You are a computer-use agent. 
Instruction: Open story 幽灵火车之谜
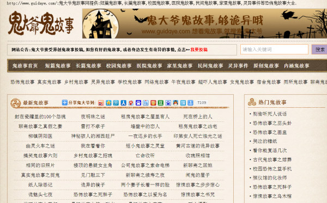tap(40, 146)
